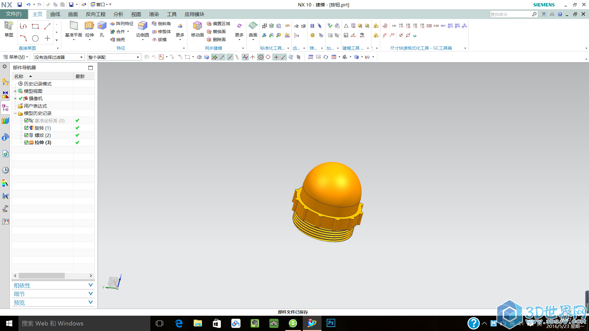Open the 整个装配 scope dropdown
The height and width of the screenshot is (331, 589).
pyautogui.click(x=114, y=57)
